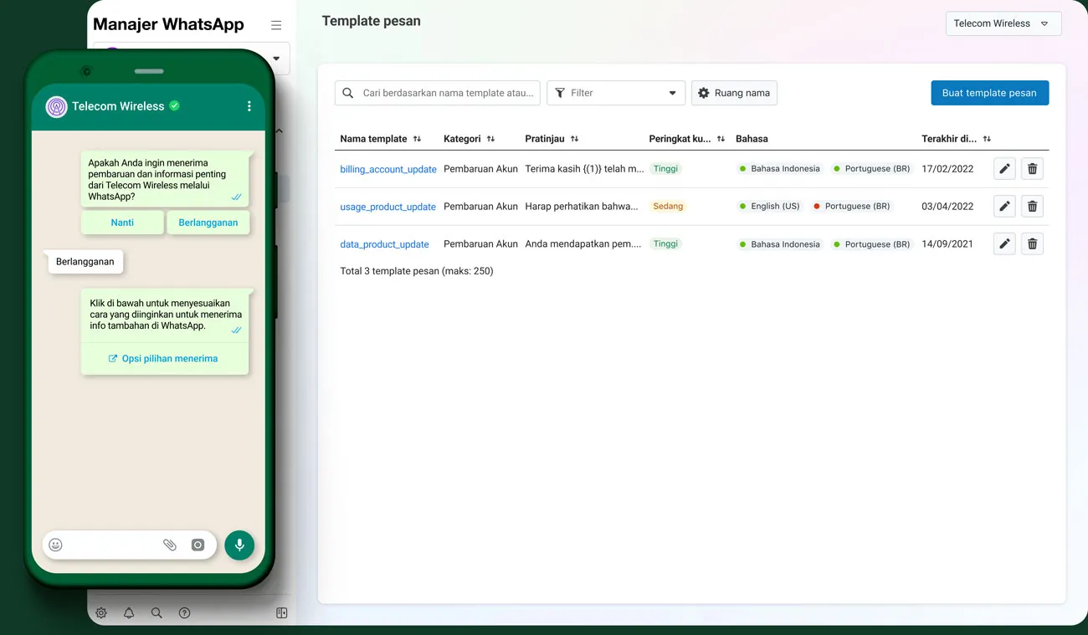Open the settings gear in the bottom sidebar

click(101, 612)
